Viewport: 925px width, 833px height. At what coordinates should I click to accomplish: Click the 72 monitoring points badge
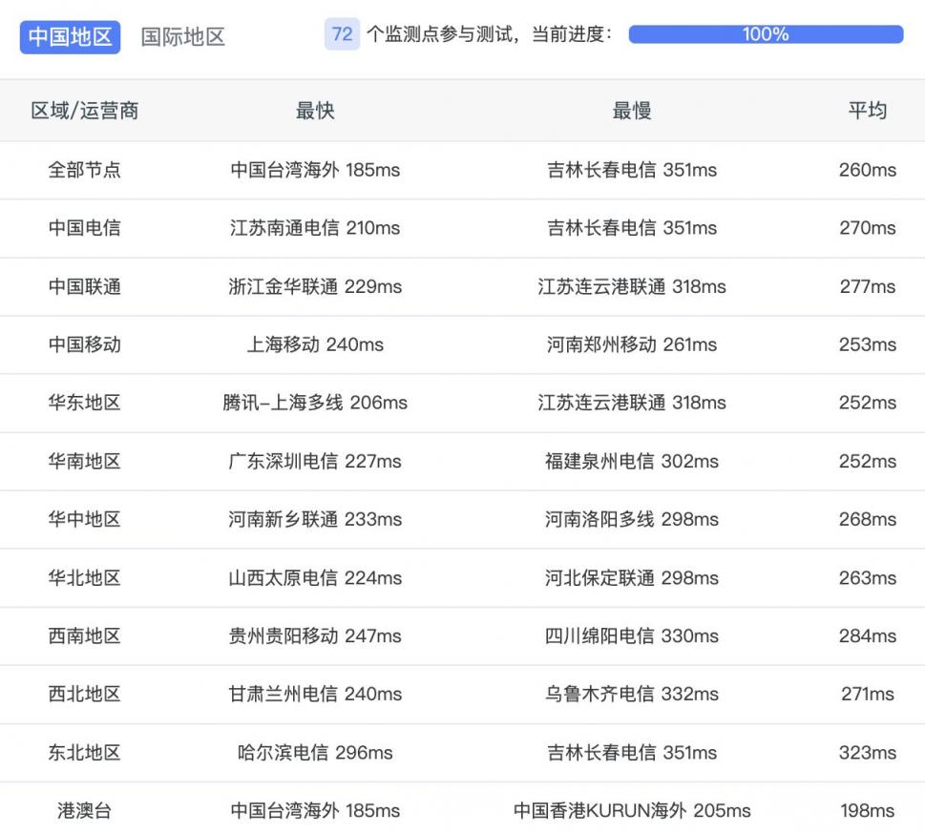click(x=342, y=34)
